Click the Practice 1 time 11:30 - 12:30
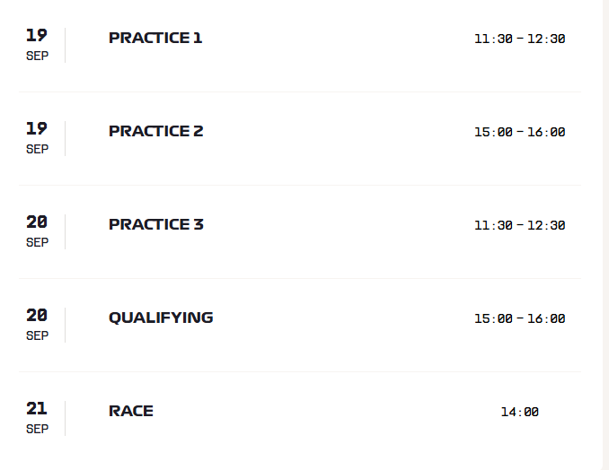 (x=520, y=39)
